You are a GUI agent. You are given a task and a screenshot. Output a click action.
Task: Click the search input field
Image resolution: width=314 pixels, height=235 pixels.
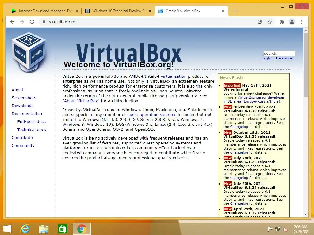coord(279,53)
